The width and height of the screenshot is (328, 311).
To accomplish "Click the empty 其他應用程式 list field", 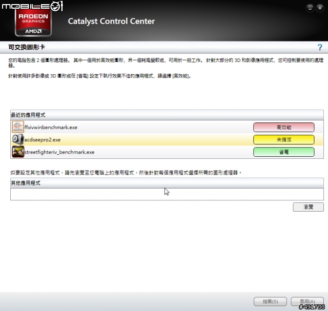I will point(167,194).
